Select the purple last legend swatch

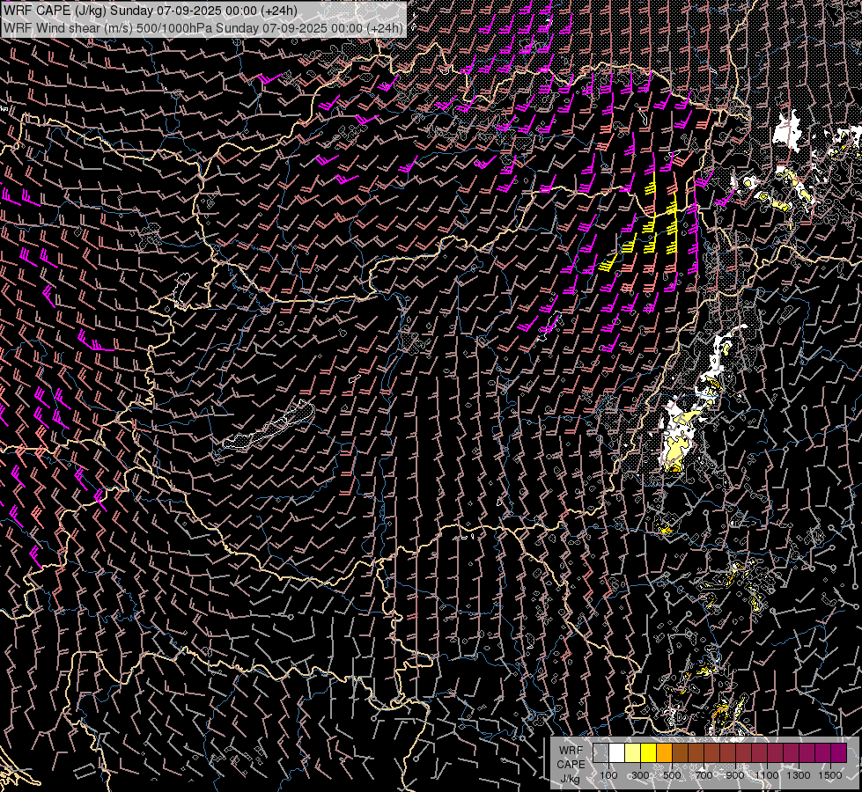(x=838, y=753)
